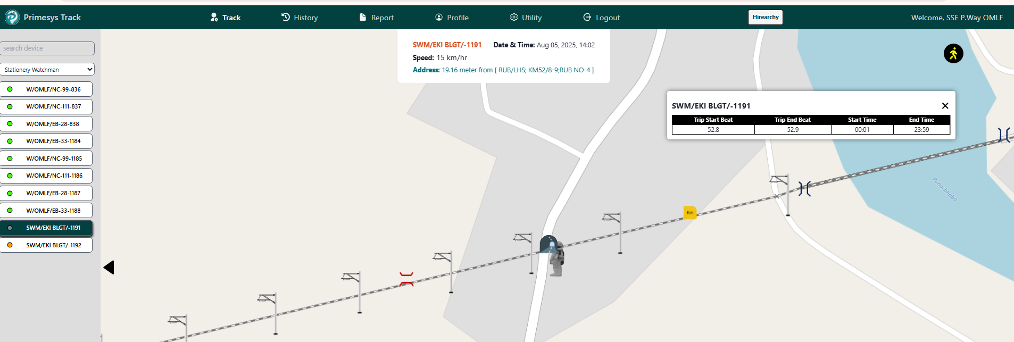Image resolution: width=1014 pixels, height=342 pixels.
Task: Collapse the sidebar with the black arrow
Action: [x=109, y=268]
